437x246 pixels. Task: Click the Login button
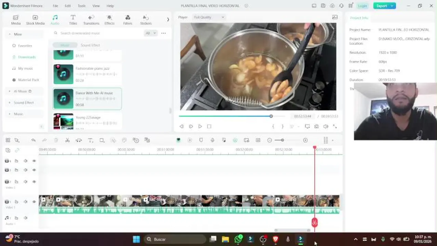[x=362, y=6]
